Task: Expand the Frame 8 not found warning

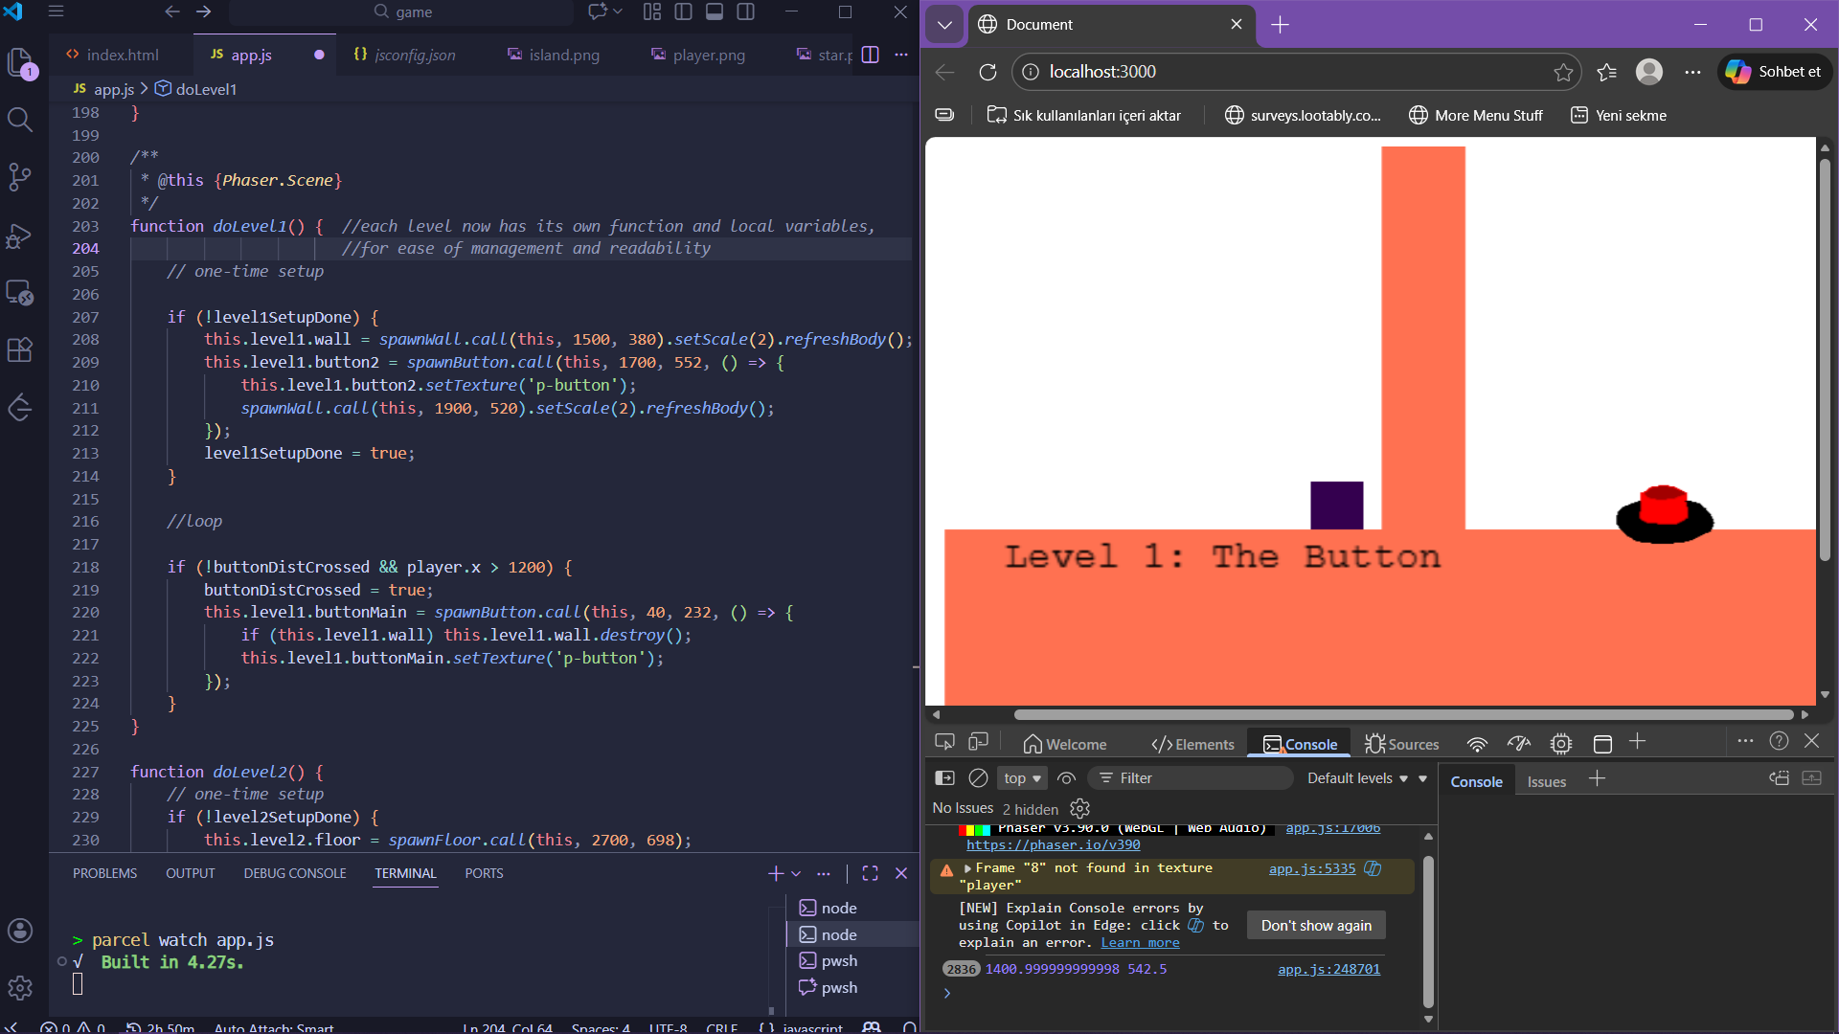Action: (x=967, y=868)
